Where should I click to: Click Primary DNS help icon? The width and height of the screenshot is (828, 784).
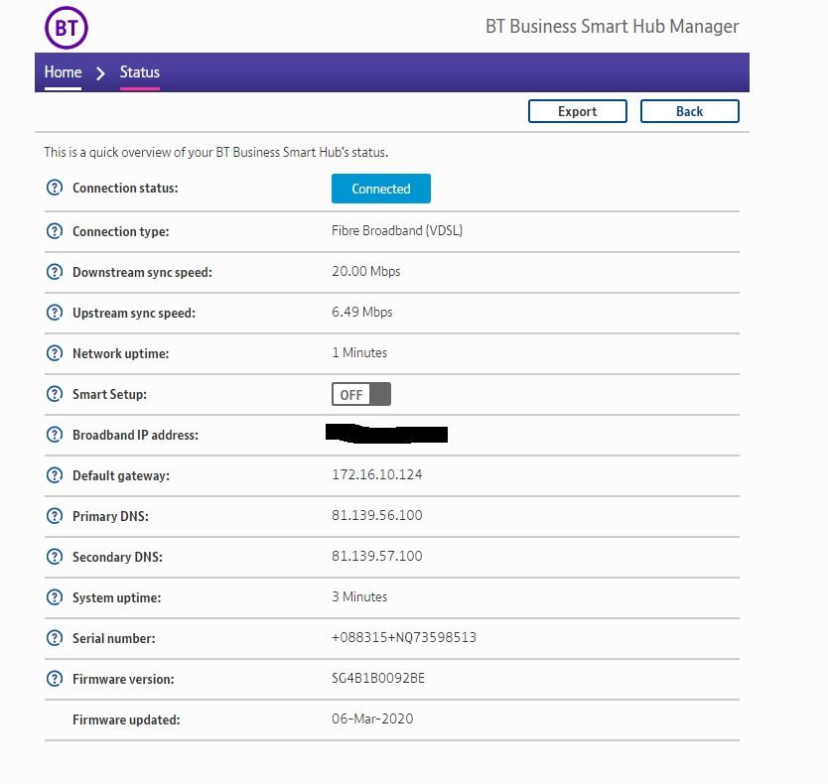pyautogui.click(x=55, y=516)
